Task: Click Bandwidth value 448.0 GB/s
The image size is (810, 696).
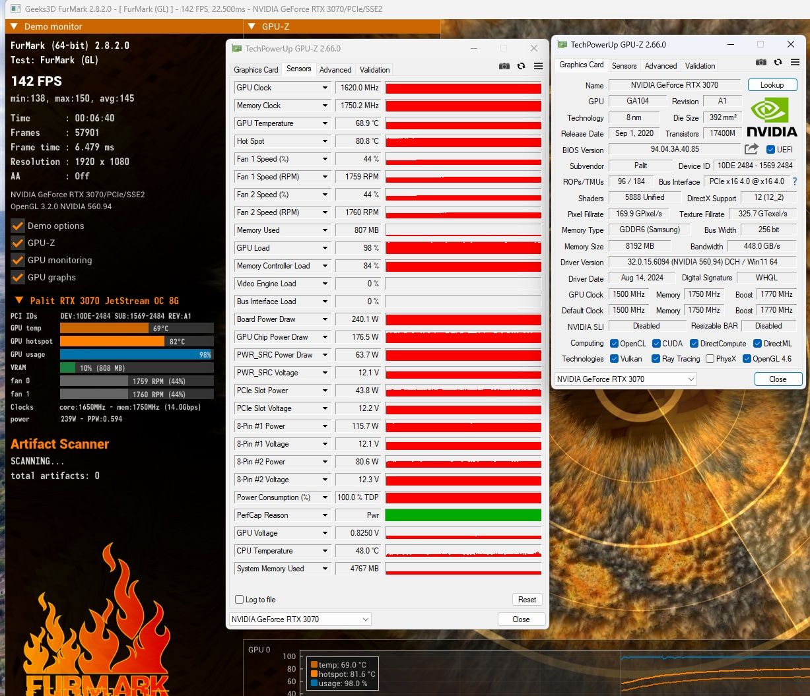Action: click(762, 246)
